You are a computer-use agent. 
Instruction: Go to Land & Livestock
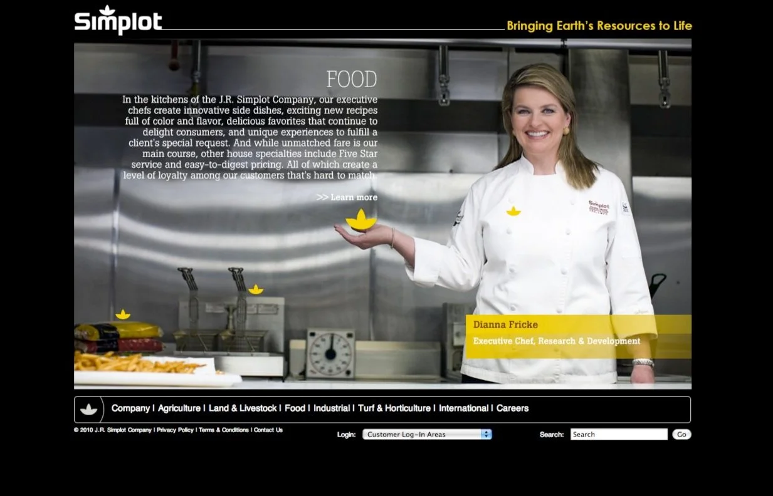click(243, 408)
